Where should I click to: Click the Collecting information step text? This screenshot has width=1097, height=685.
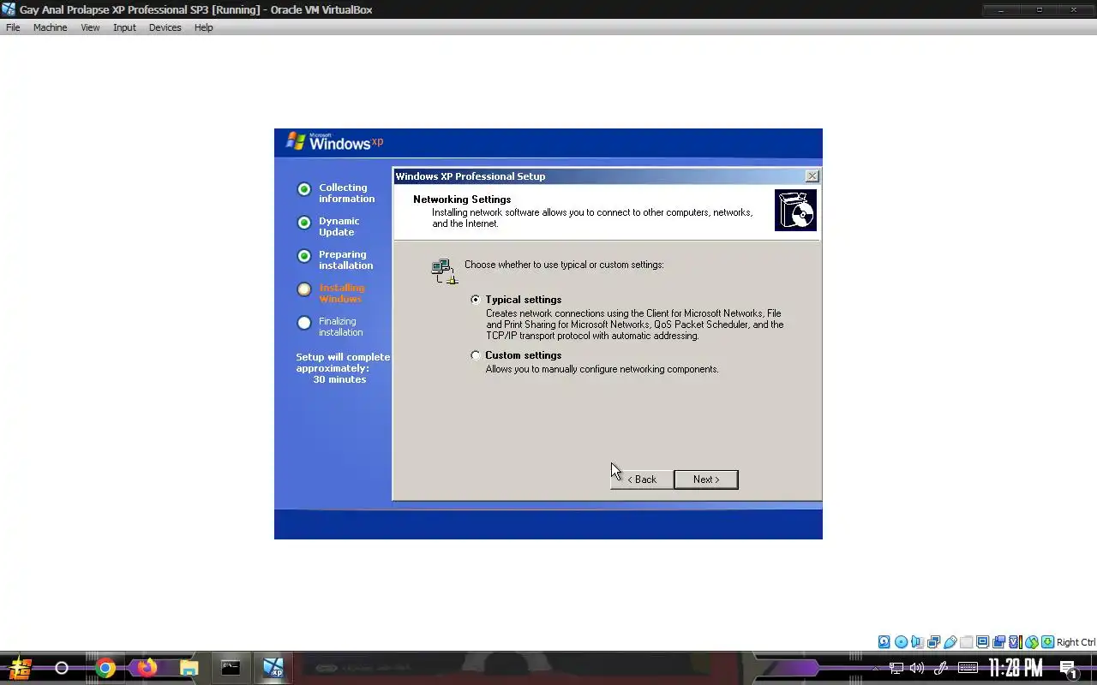click(347, 194)
